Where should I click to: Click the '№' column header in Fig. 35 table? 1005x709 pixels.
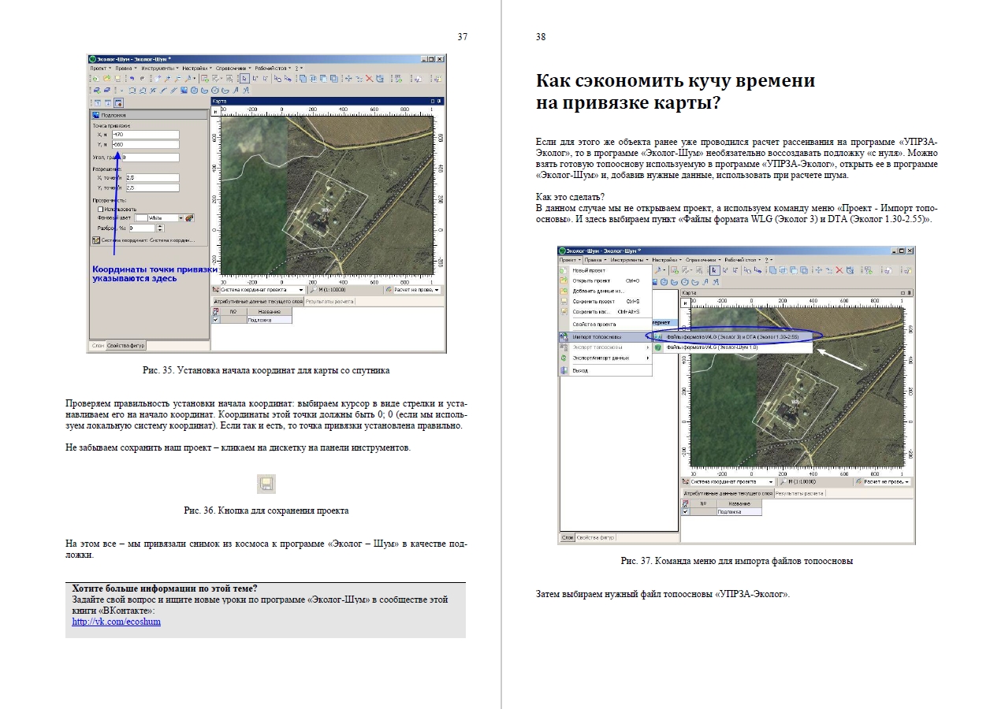click(x=233, y=311)
